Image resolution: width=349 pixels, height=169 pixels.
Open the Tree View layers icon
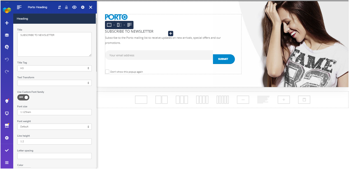coord(7,35)
